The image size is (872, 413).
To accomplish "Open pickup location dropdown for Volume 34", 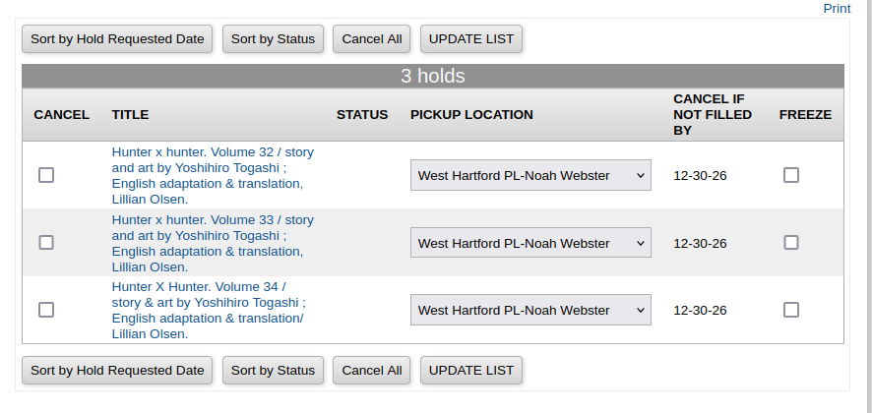I will (530, 311).
